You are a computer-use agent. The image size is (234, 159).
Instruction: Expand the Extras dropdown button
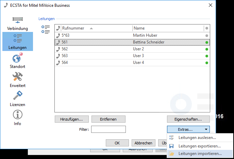(188, 129)
